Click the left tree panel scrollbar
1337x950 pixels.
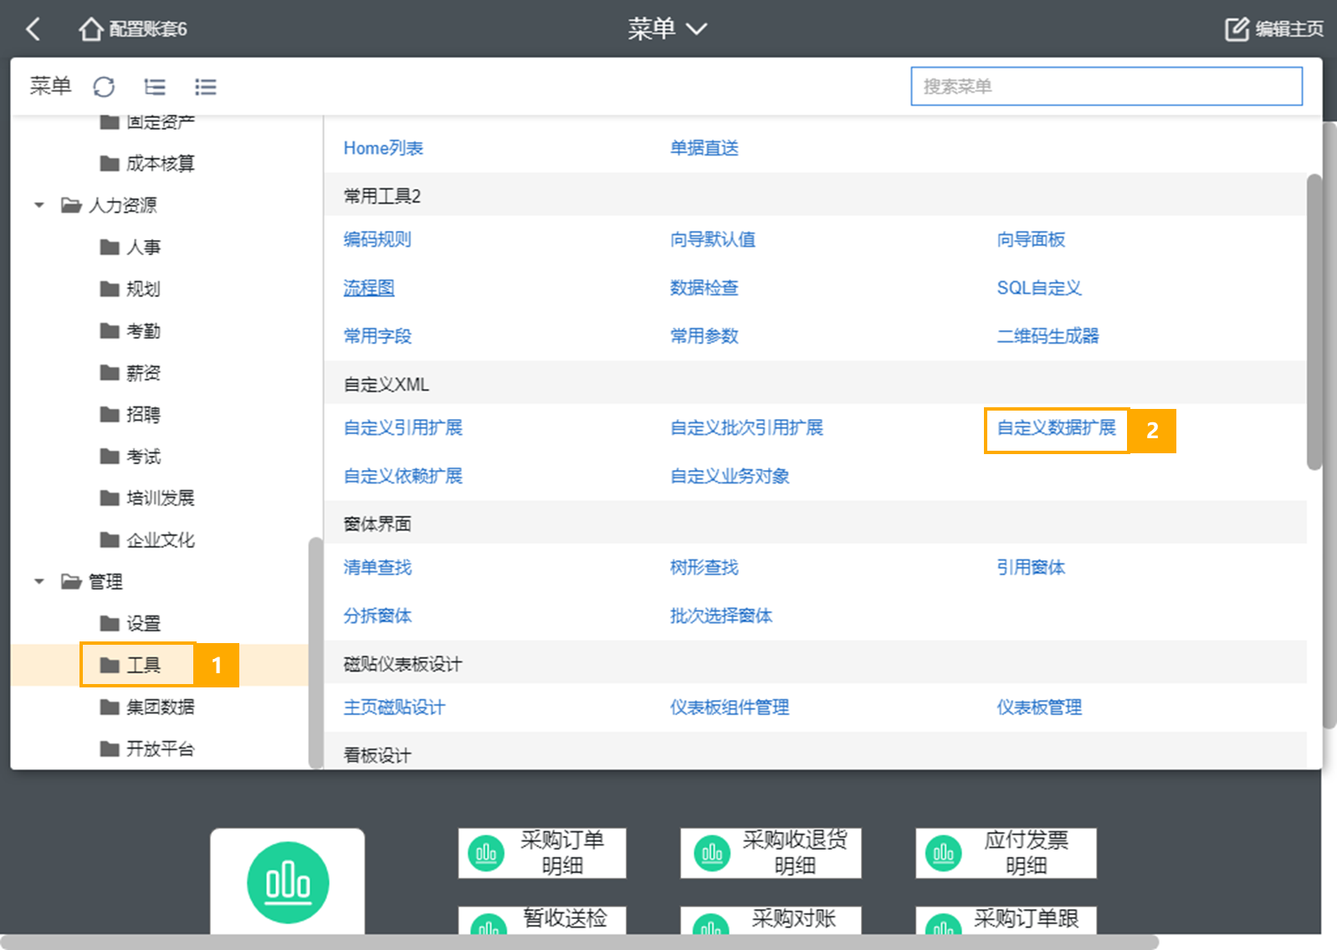315,652
